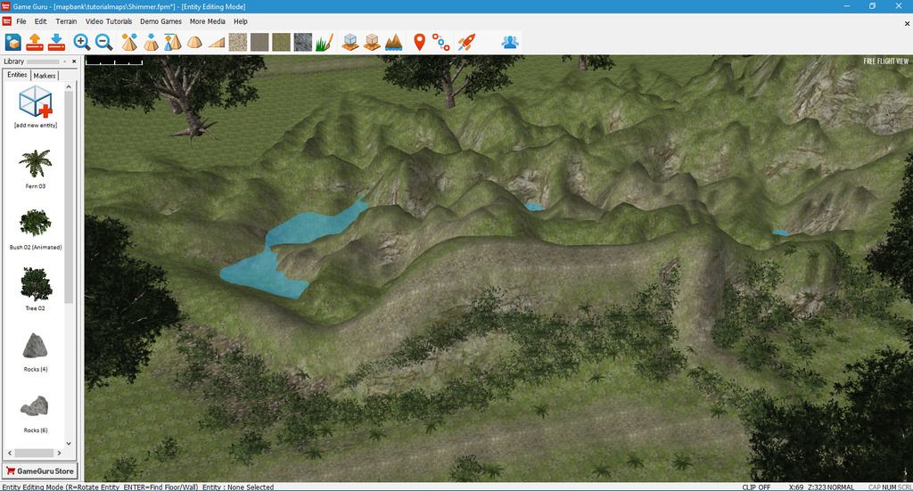Zoom out with the magnifier minus icon
The width and height of the screenshot is (913, 491).
coord(103,42)
